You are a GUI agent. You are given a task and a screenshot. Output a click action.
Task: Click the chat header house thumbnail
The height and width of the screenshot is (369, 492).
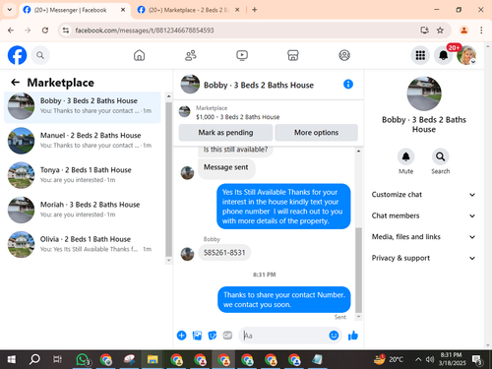190,85
